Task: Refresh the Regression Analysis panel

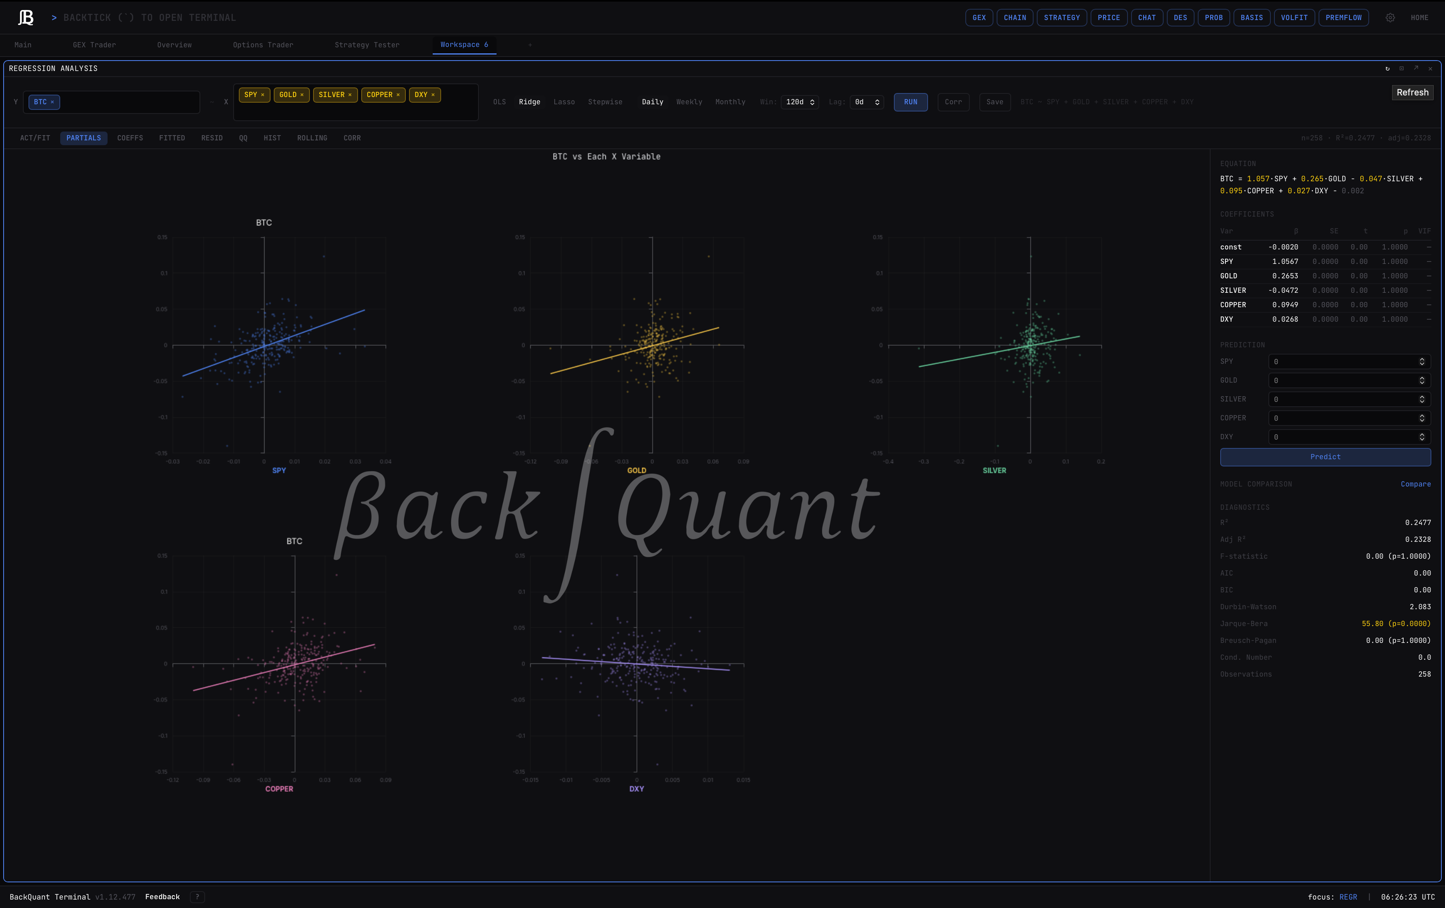Action: click(1387, 68)
